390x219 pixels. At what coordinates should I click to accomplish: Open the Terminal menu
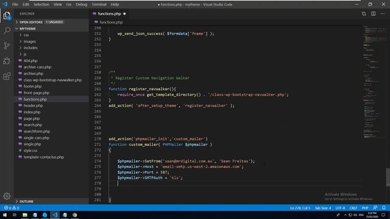coord(99,4)
